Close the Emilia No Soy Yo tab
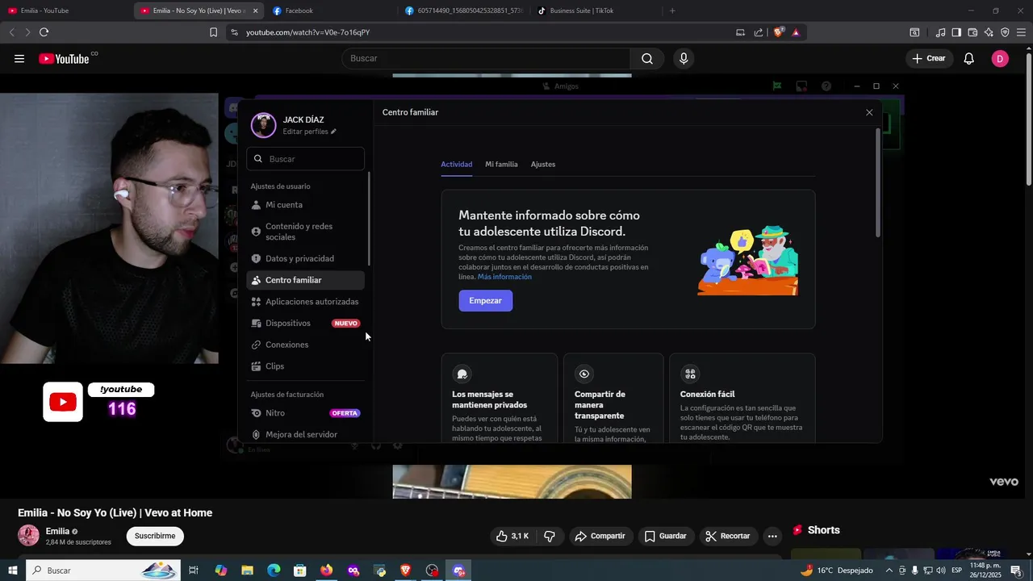1033x581 pixels. pyautogui.click(x=256, y=10)
